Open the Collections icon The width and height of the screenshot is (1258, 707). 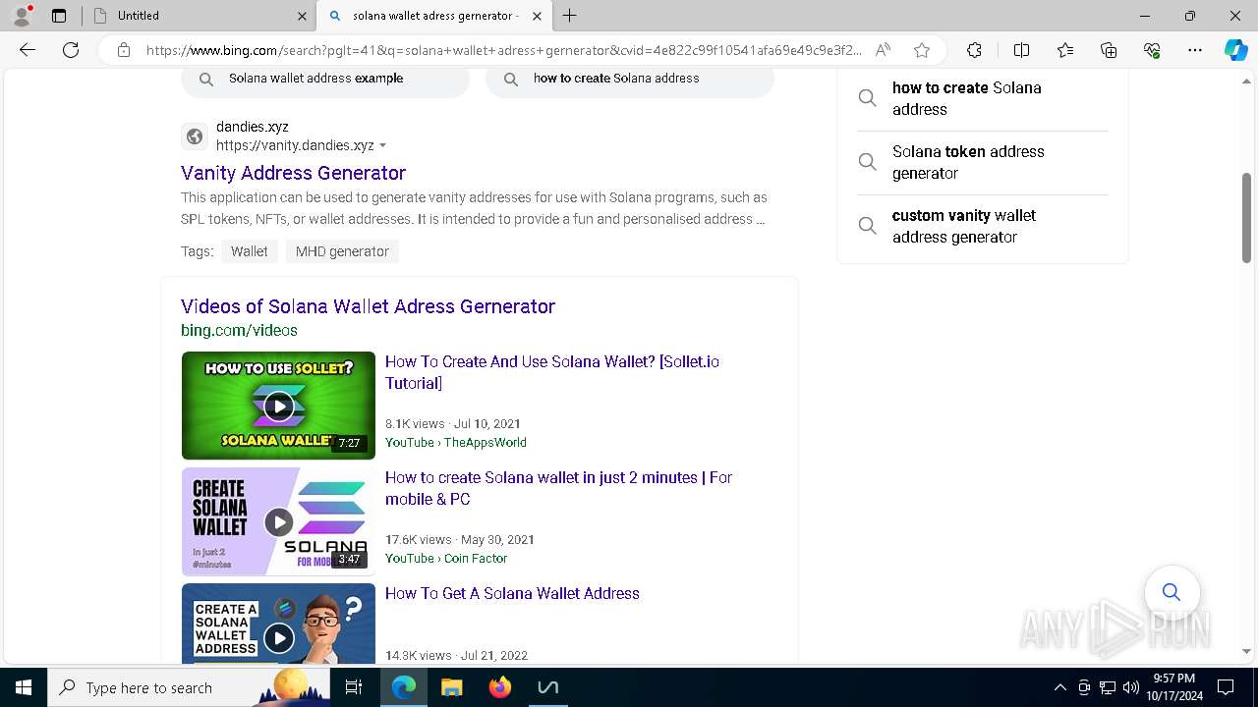[x=1109, y=50]
